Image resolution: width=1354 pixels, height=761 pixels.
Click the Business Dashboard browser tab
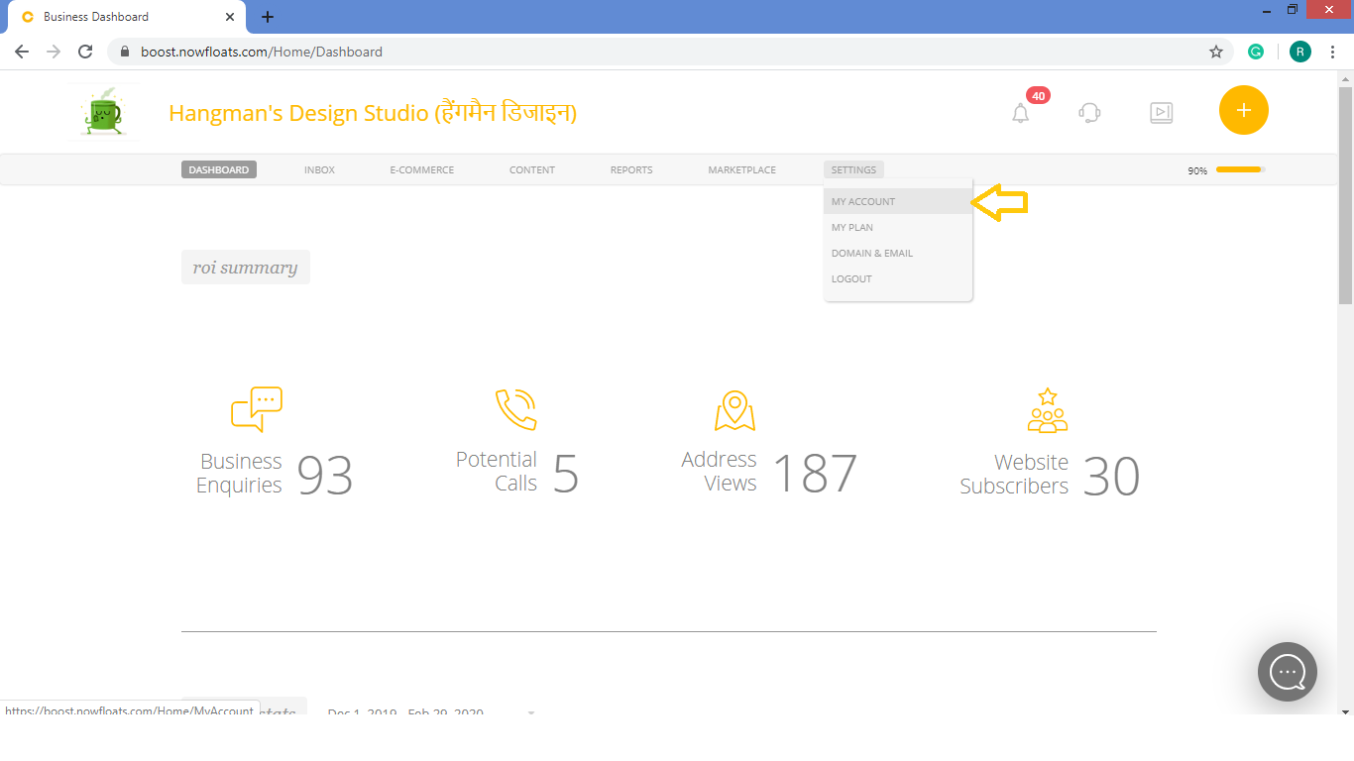[x=127, y=17]
